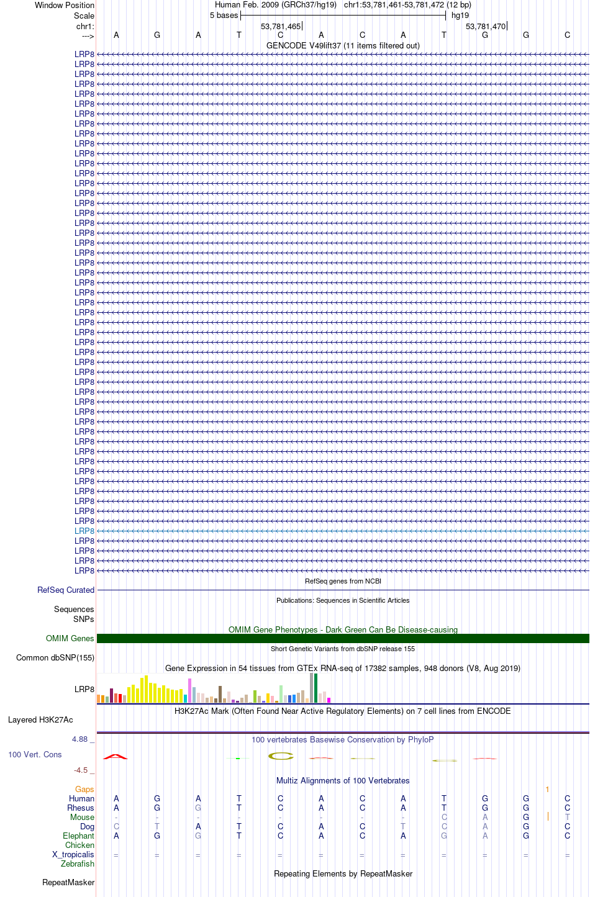Click 'RefSeq genes from NCBI' title
This screenshot has height=897, width=590.
[343, 581]
